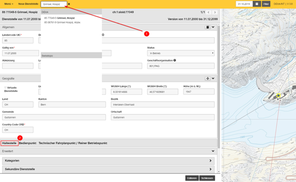
Task: Clear the search field with X icon
Action: [x=69, y=4]
